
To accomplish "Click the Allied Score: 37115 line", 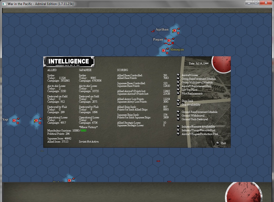I will tap(58, 142).
